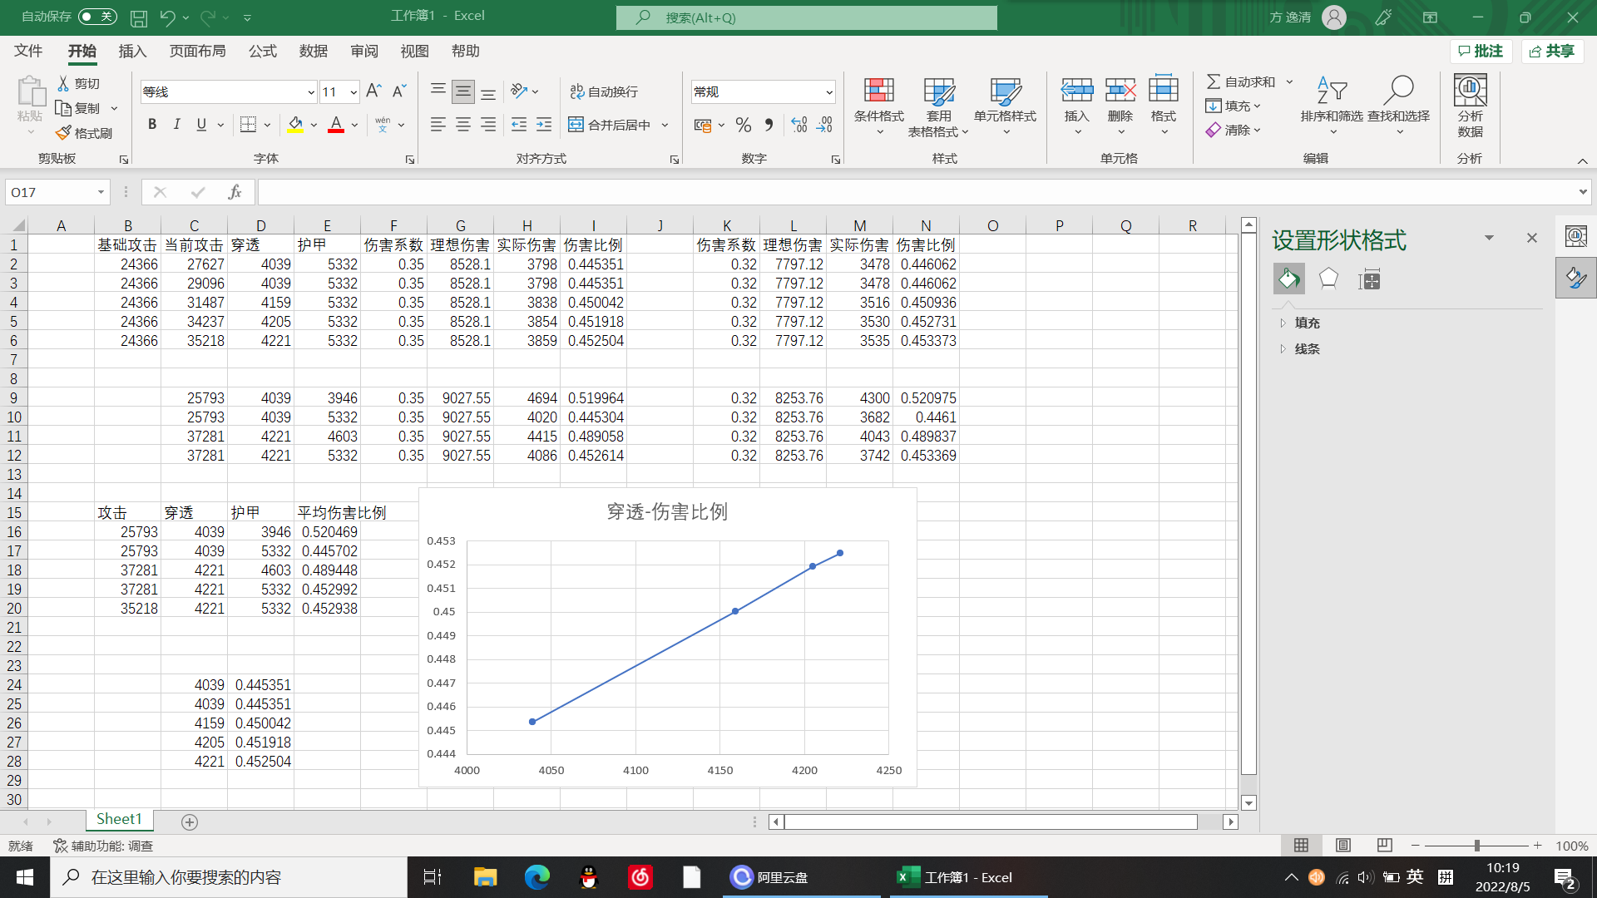Switch to Normal view in status bar
1597x898 pixels.
coord(1301,845)
